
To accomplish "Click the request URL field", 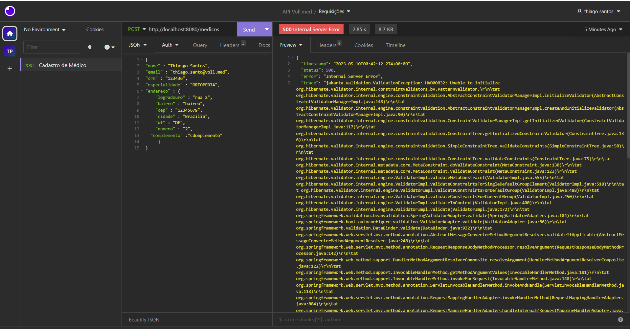I will point(191,29).
